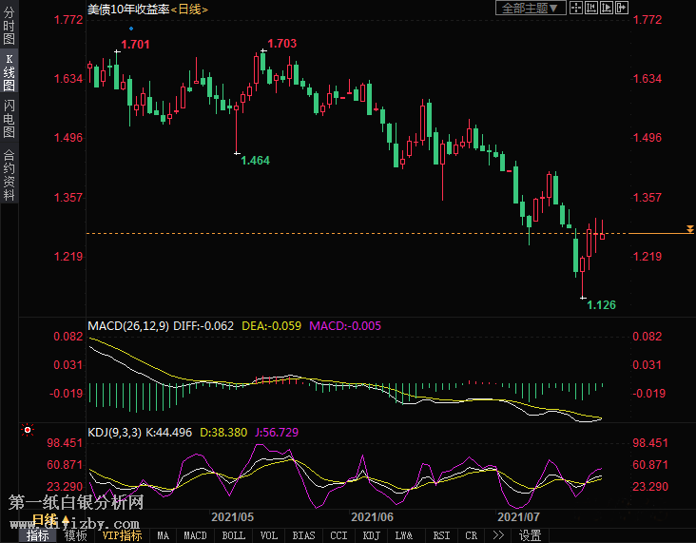
Task: Open the 合约资料 side tab
Action: (9, 175)
